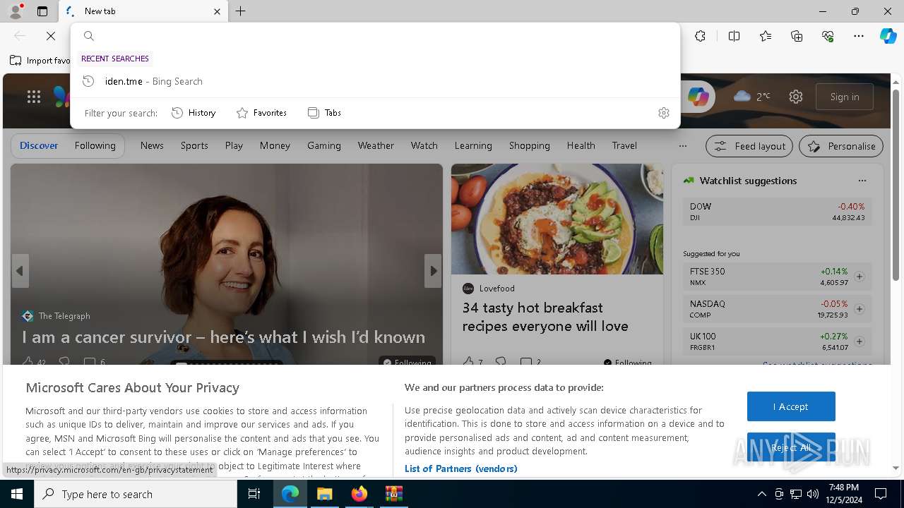Add FTSE 350 to watchlist
904x508 pixels.
coord(860,277)
